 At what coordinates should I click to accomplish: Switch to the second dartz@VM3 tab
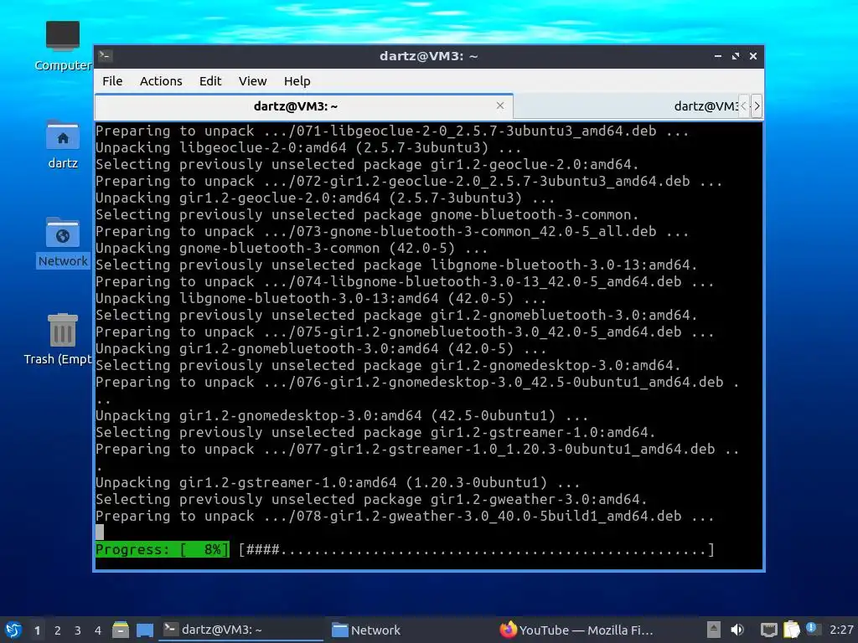[x=627, y=106]
